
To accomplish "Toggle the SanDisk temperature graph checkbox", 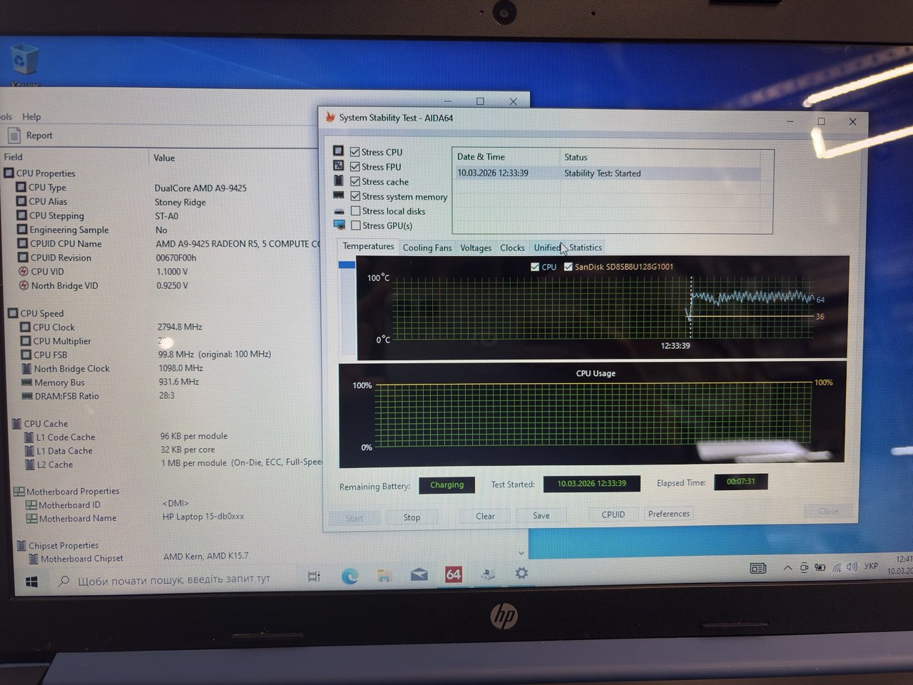I will [568, 267].
